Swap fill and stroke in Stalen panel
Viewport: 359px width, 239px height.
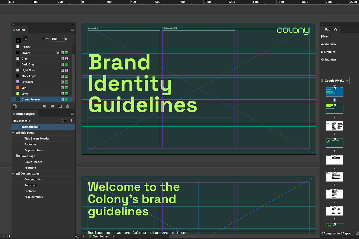coord(20,36)
